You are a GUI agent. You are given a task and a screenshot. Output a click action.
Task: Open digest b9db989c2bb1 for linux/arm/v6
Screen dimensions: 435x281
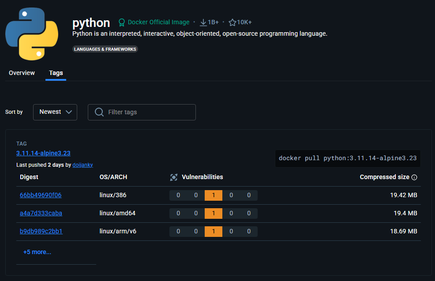(41, 231)
